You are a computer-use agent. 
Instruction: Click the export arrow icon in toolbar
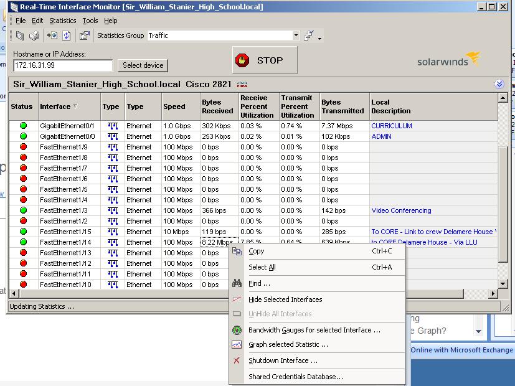(x=52, y=35)
